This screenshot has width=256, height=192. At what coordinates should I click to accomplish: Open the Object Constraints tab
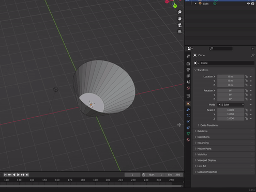188,127
